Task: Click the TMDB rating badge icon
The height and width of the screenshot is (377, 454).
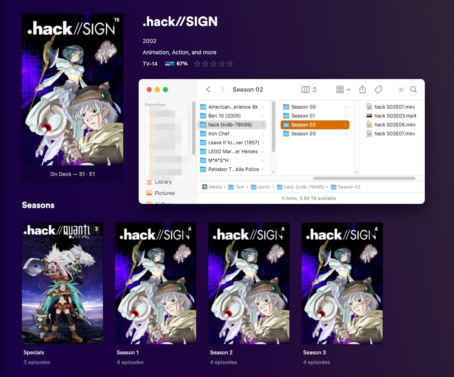Action: (170, 64)
